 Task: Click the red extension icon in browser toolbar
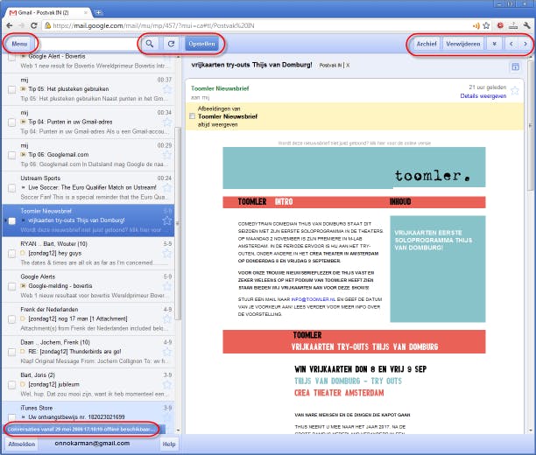(500, 25)
